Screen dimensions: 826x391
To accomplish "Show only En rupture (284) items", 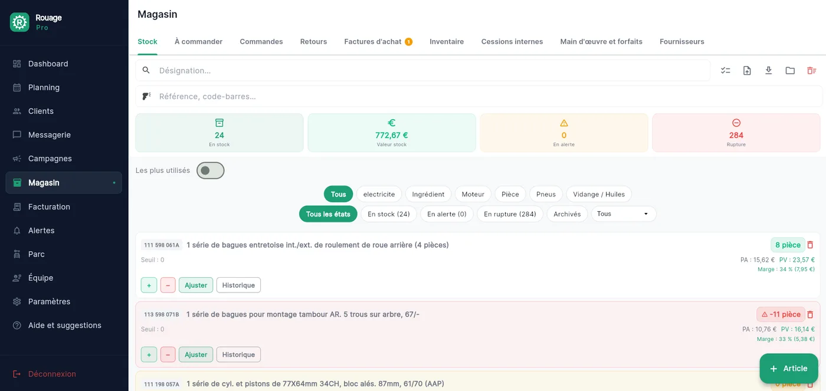I will click(510, 214).
